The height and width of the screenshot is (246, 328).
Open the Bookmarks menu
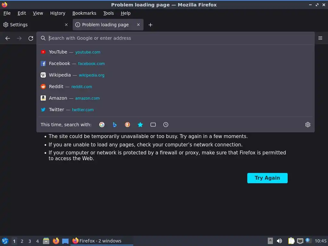click(x=84, y=13)
